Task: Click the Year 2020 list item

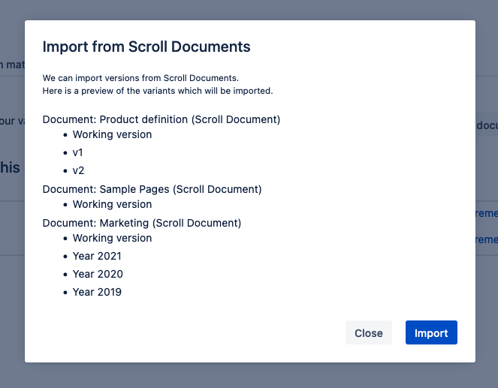Action: pos(98,274)
